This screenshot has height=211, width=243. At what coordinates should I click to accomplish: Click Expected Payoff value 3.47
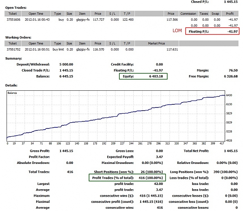(x=159, y=157)
